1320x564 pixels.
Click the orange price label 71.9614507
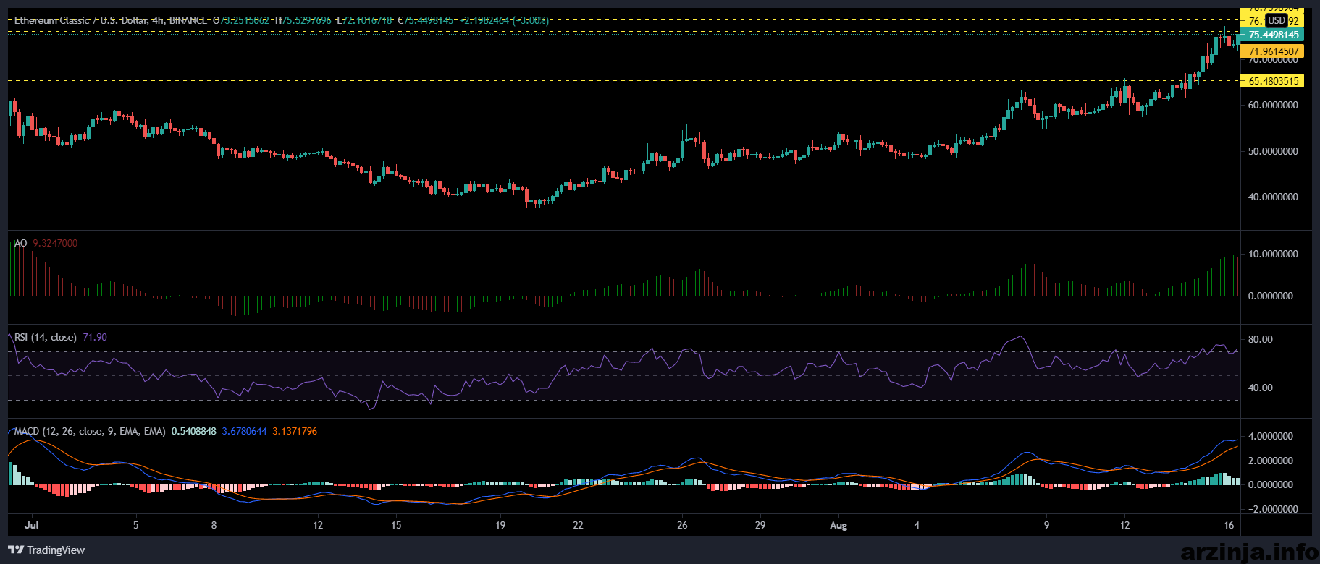1274,51
